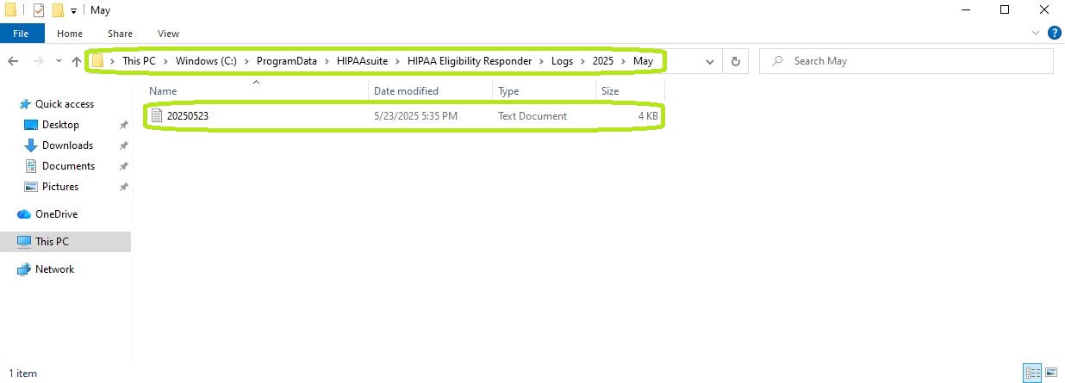The height and width of the screenshot is (383, 1065).
Task: Minimize the May window
Action: [x=964, y=10]
